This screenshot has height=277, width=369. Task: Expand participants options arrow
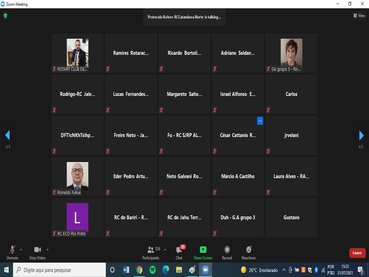click(x=165, y=249)
